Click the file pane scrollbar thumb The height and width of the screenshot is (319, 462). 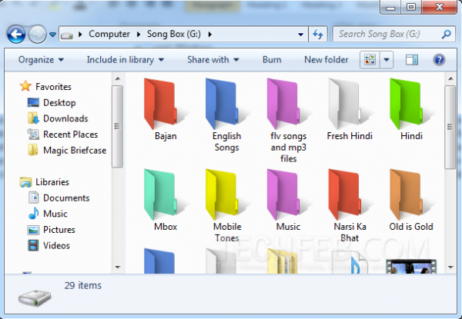(x=450, y=127)
